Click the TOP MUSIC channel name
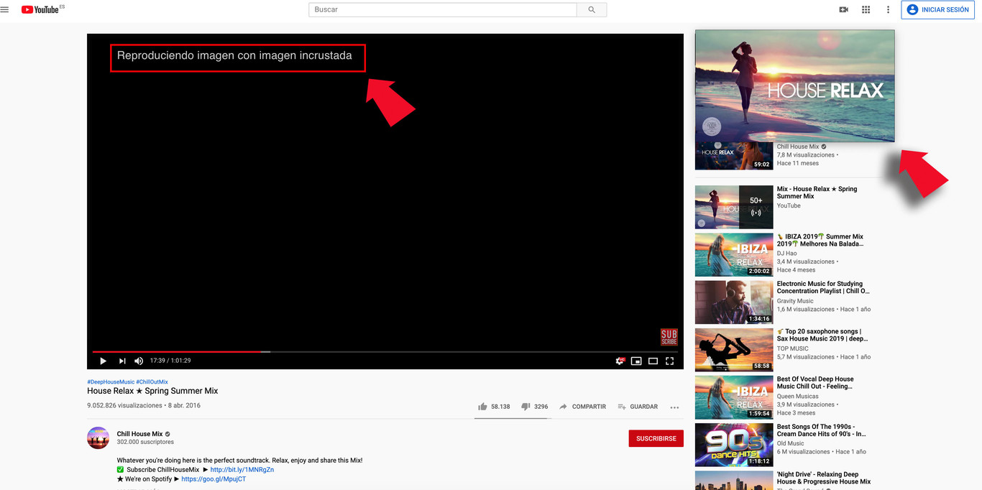Viewport: 982px width, 490px height. [792, 348]
